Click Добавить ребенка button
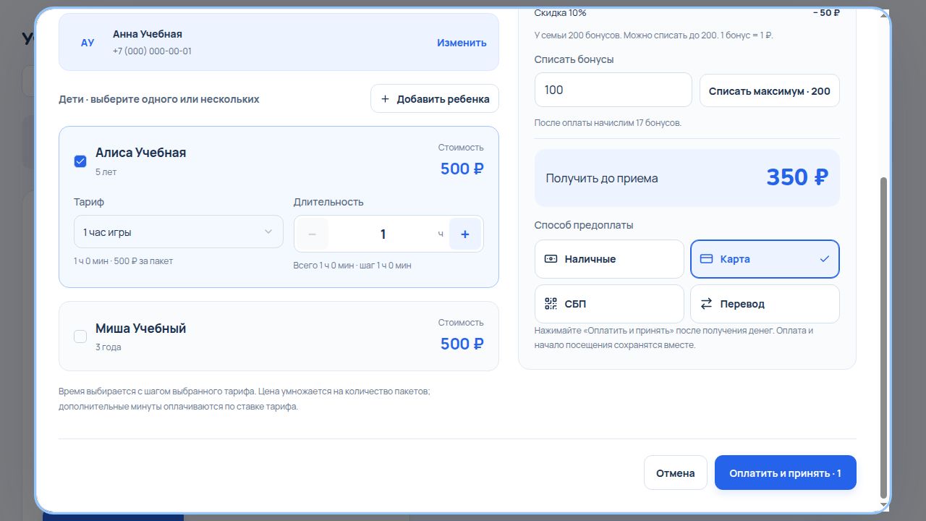 [435, 99]
